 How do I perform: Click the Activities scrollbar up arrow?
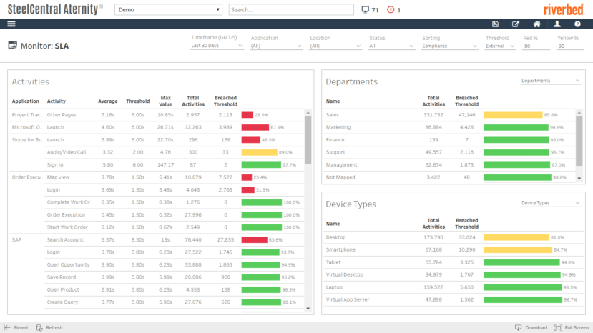pyautogui.click(x=308, y=113)
